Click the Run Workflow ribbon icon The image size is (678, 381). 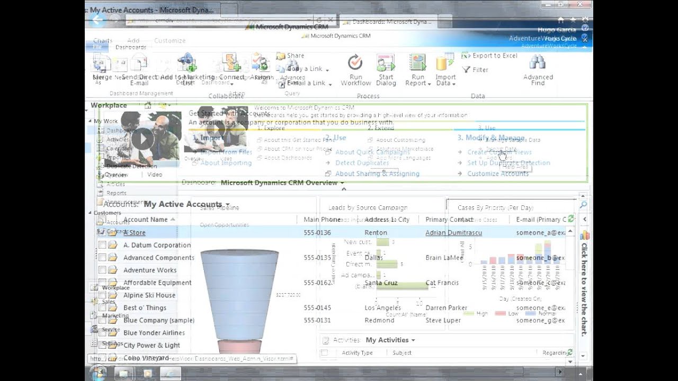click(x=355, y=62)
